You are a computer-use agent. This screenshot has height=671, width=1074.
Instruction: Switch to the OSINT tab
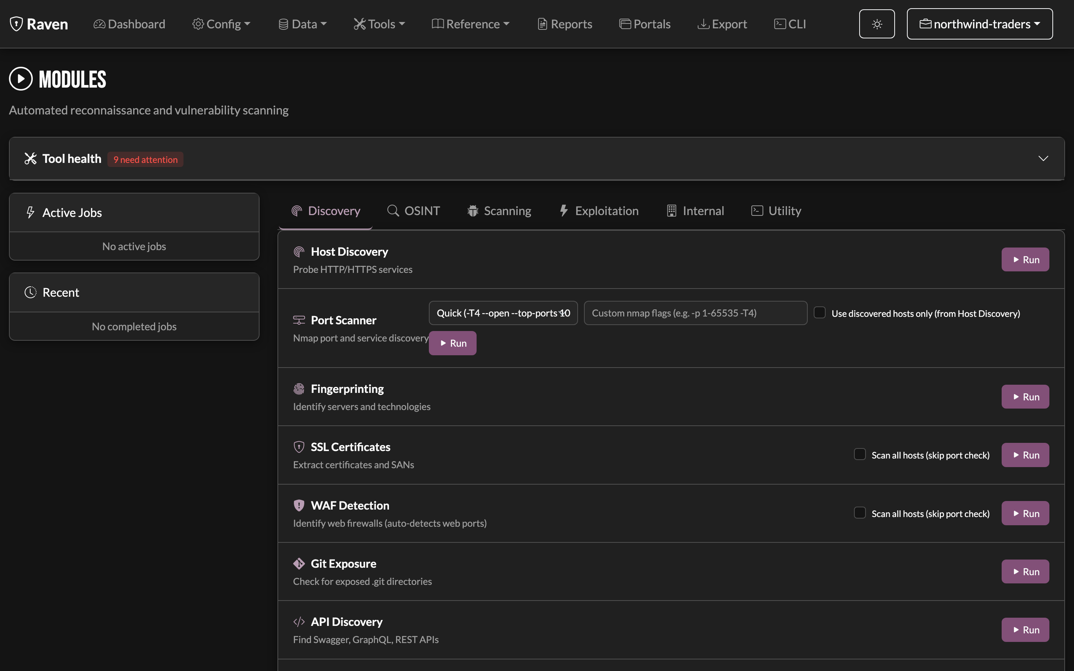click(413, 211)
